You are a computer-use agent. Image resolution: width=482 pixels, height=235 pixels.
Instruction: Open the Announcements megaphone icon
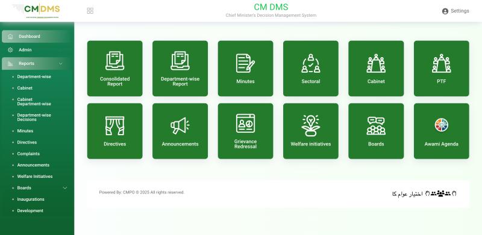(180, 126)
